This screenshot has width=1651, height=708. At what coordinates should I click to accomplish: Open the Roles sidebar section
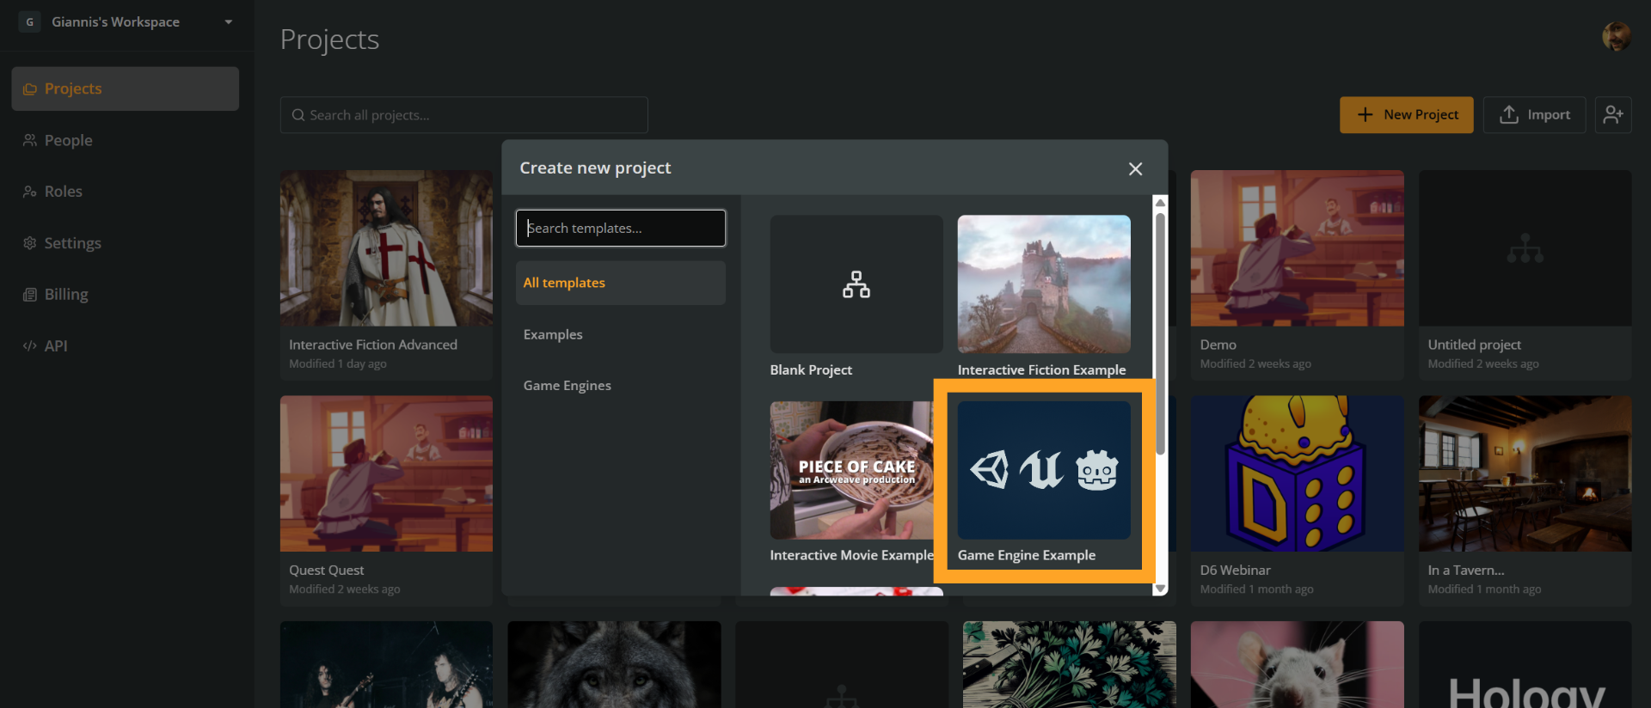pyautogui.click(x=126, y=192)
